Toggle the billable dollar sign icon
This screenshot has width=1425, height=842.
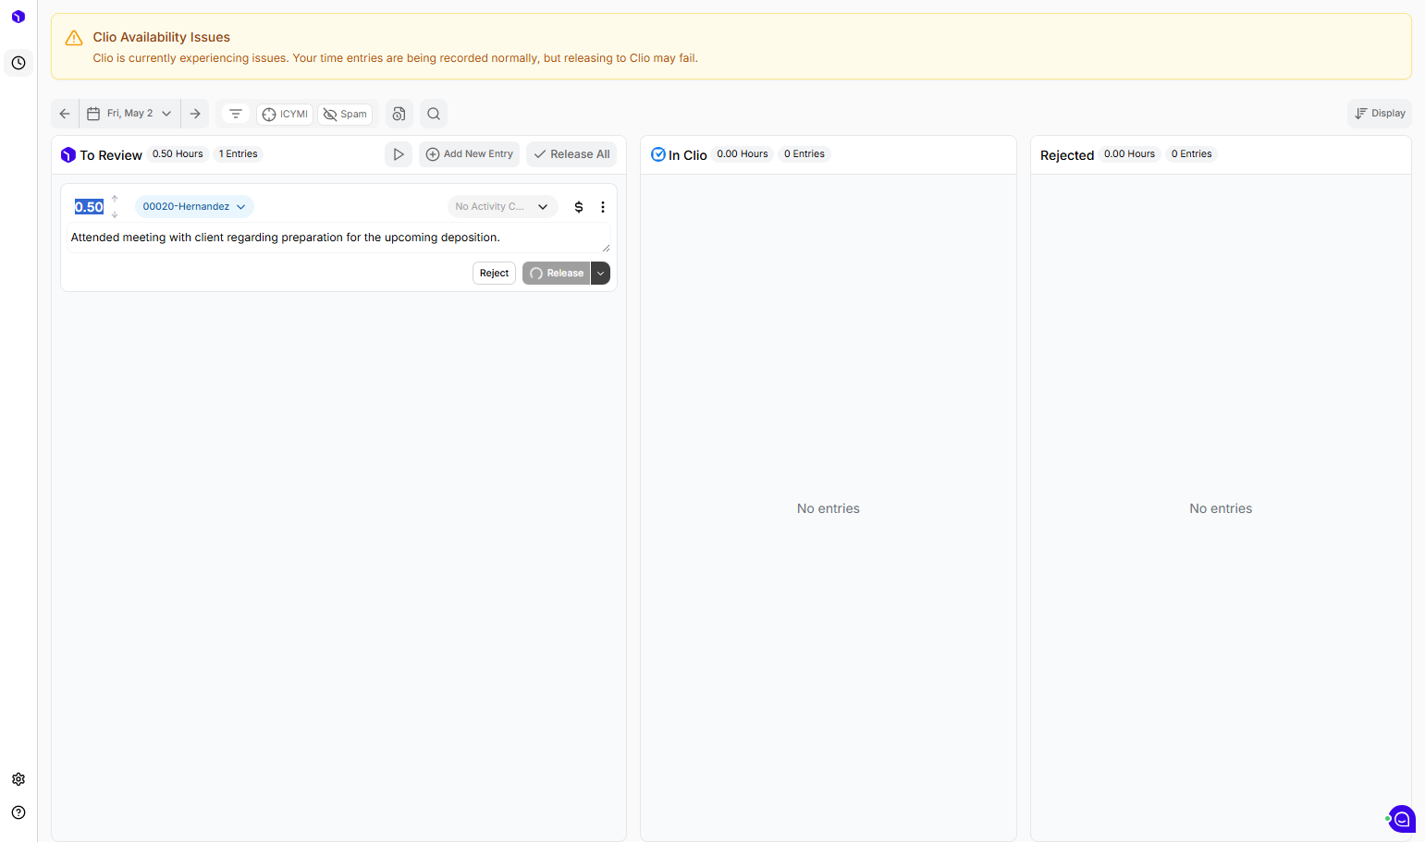pyautogui.click(x=579, y=207)
